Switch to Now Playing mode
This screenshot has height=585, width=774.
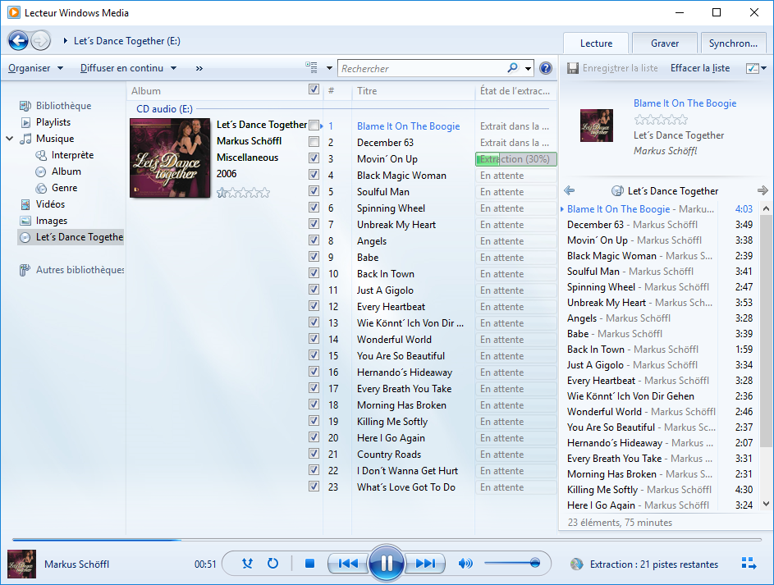[749, 564]
